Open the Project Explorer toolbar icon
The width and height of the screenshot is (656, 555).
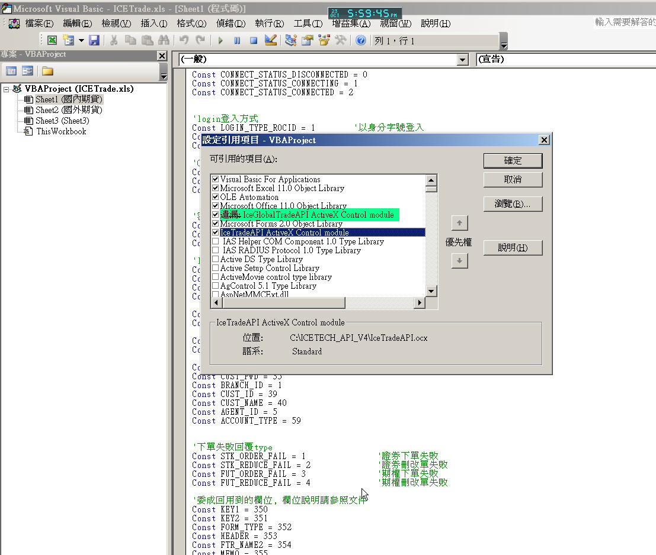[x=291, y=40]
